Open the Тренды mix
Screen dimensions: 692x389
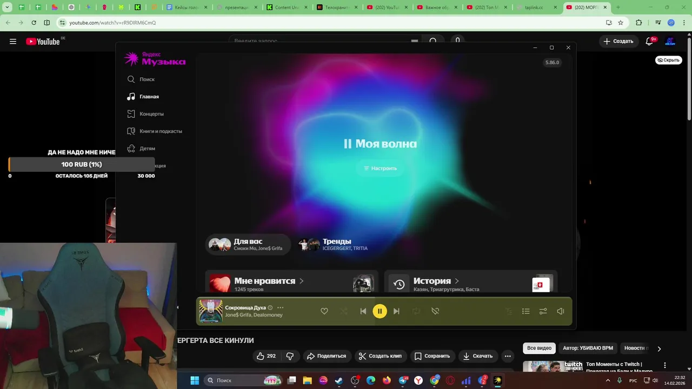click(333, 245)
